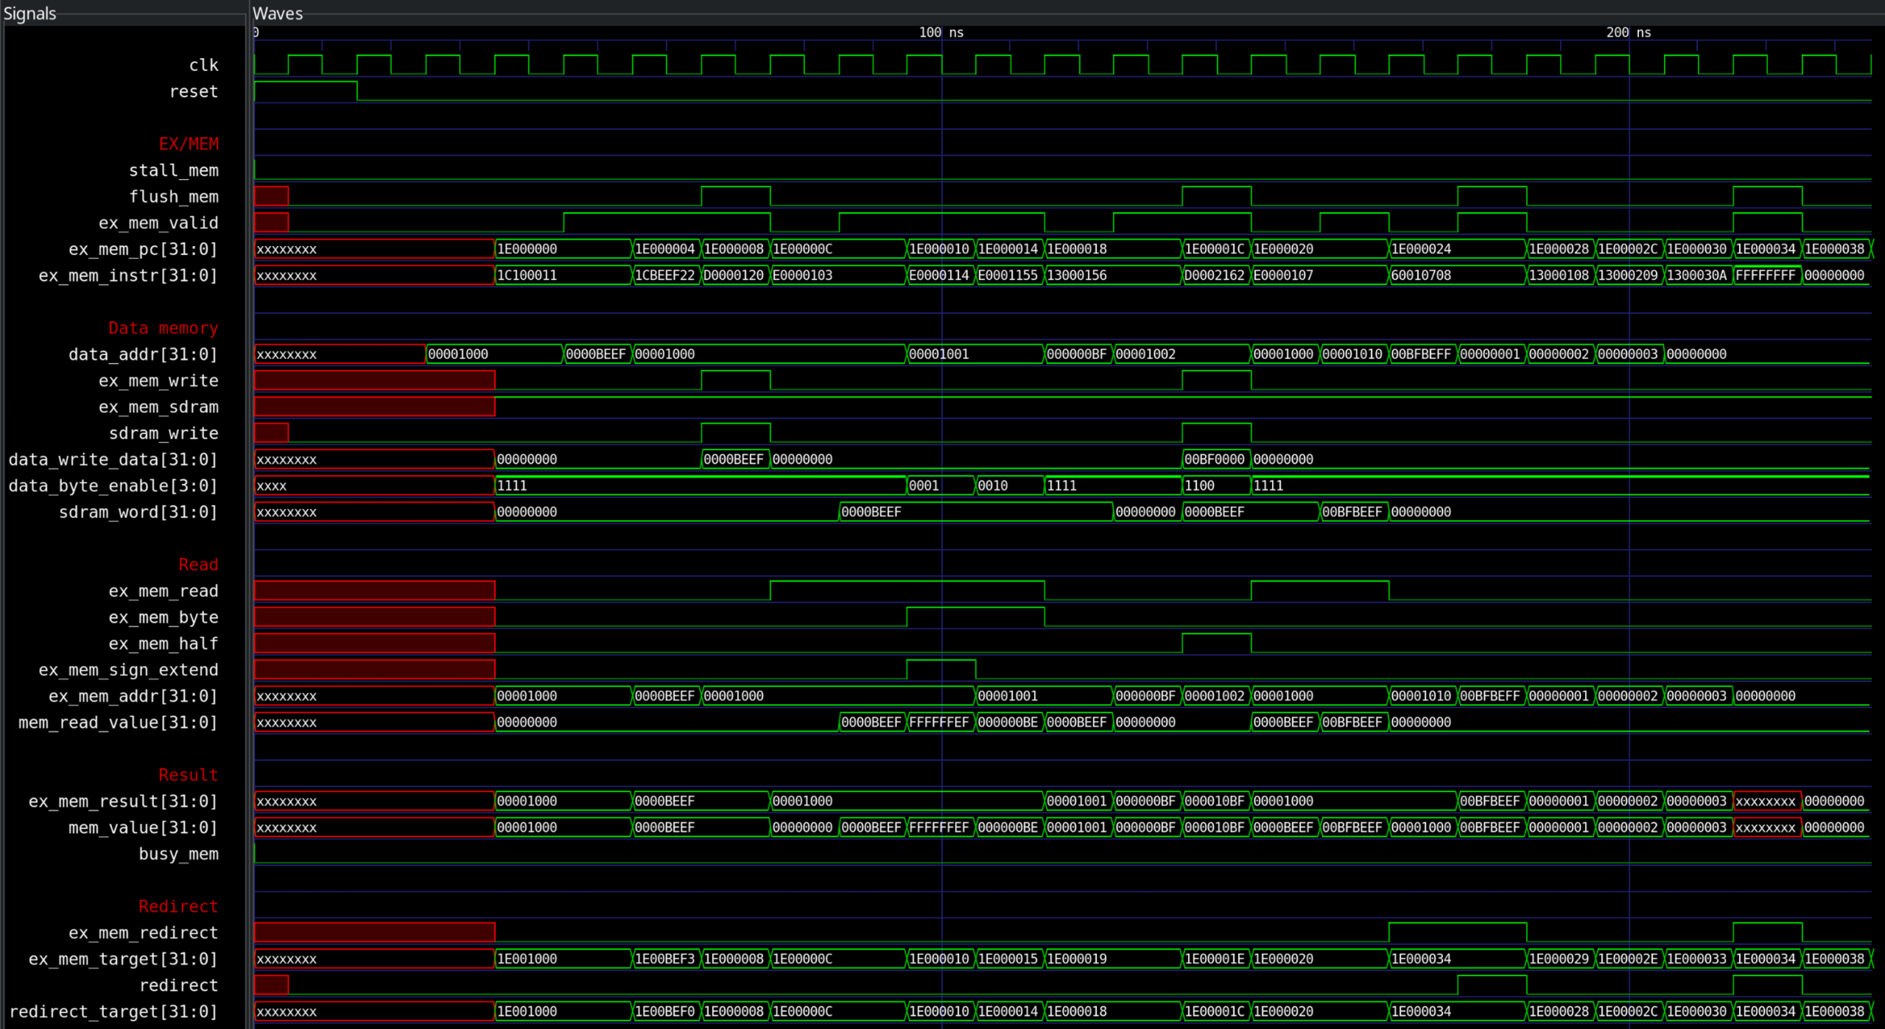The width and height of the screenshot is (1885, 1029).
Task: Select the mem_value[31:0] signal
Action: [x=144, y=828]
